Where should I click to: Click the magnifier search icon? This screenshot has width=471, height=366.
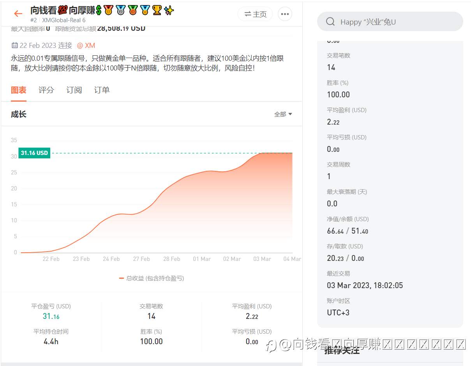pos(330,21)
